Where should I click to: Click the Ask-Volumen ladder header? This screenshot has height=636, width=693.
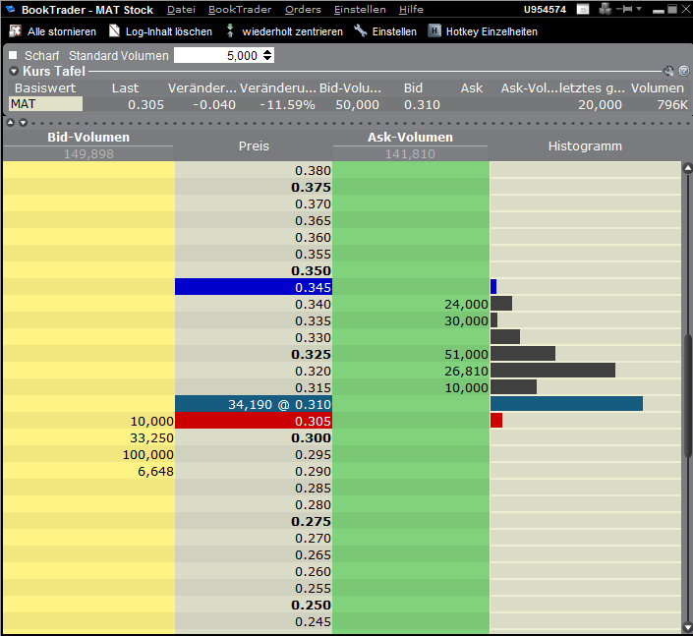pyautogui.click(x=410, y=137)
